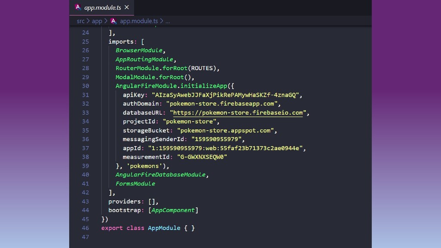
Task: Click the 'export' keyword on line 46
Action: coord(112,228)
